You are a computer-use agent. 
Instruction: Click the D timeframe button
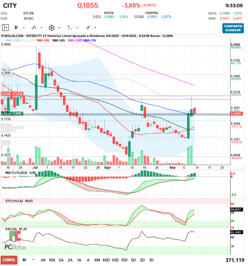[x=16, y=27]
